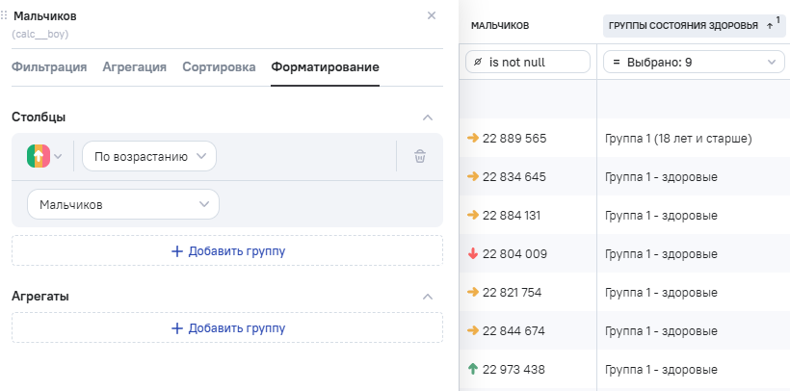Screen dimensions: 790x391
Task: Click the arrow icon style picker
Action: point(44,156)
